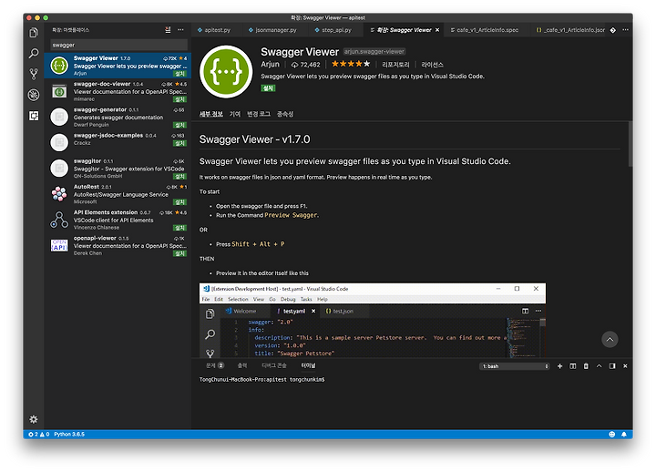Close the terminal panel
The width and height of the screenshot is (656, 472).
pyautogui.click(x=625, y=366)
